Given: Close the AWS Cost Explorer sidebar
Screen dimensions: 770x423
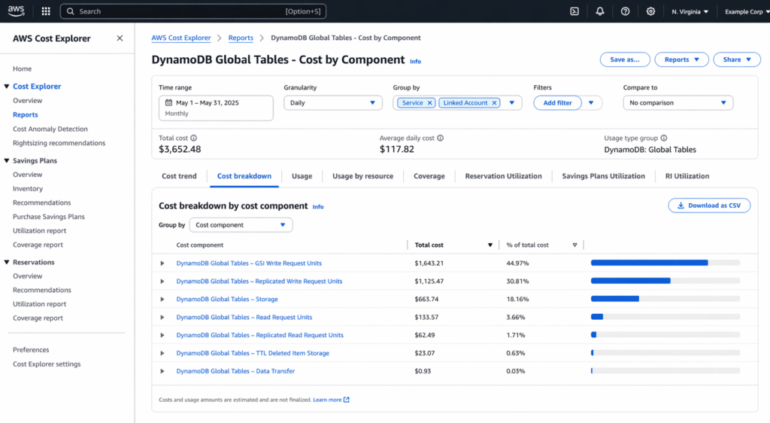Looking at the screenshot, I should 120,38.
